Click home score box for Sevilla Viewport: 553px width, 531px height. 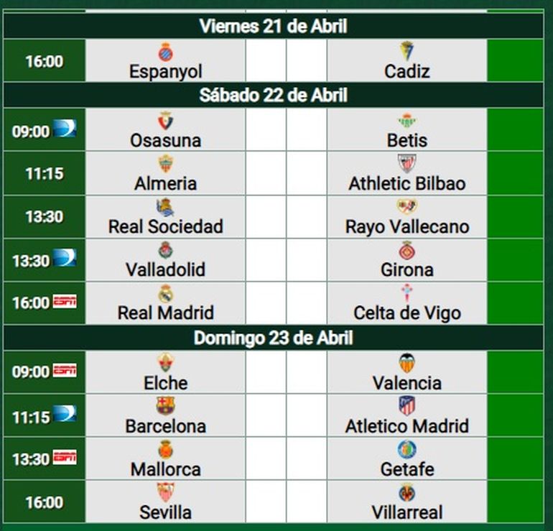[266, 502]
